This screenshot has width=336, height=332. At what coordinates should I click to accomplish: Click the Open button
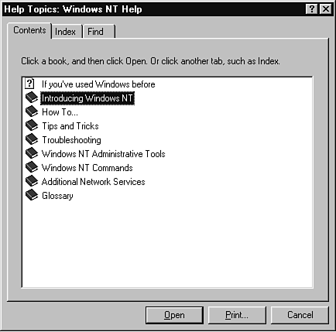click(x=174, y=315)
